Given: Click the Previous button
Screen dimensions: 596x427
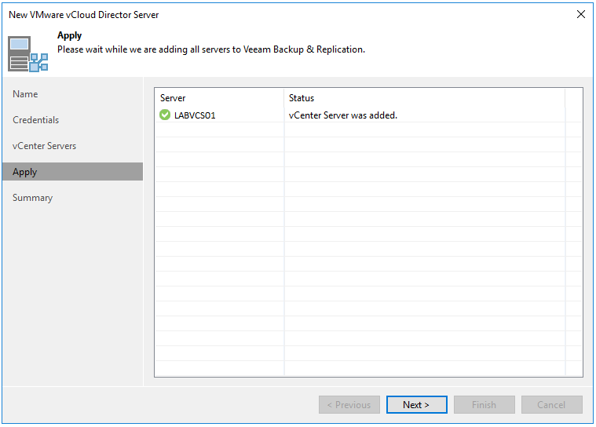Looking at the screenshot, I should pos(349,405).
